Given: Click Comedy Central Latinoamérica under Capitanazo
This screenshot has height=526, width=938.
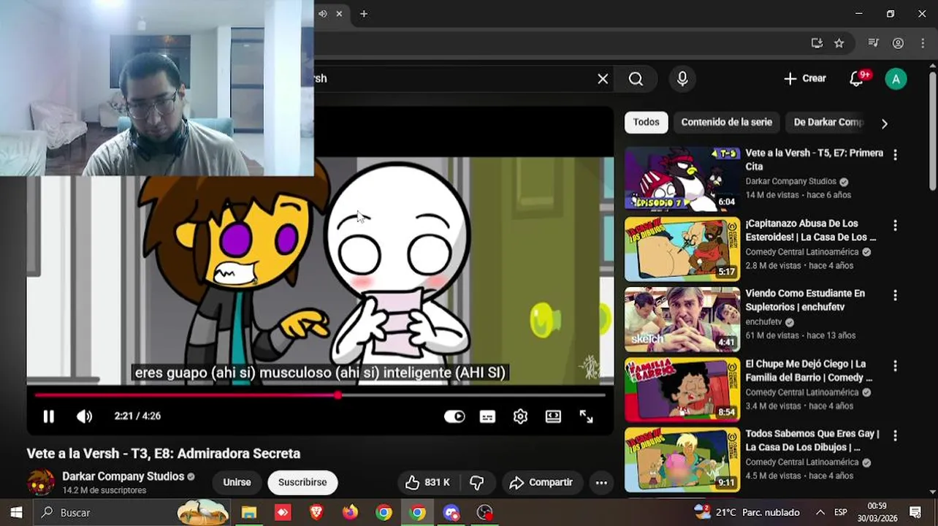Looking at the screenshot, I should pos(801,252).
